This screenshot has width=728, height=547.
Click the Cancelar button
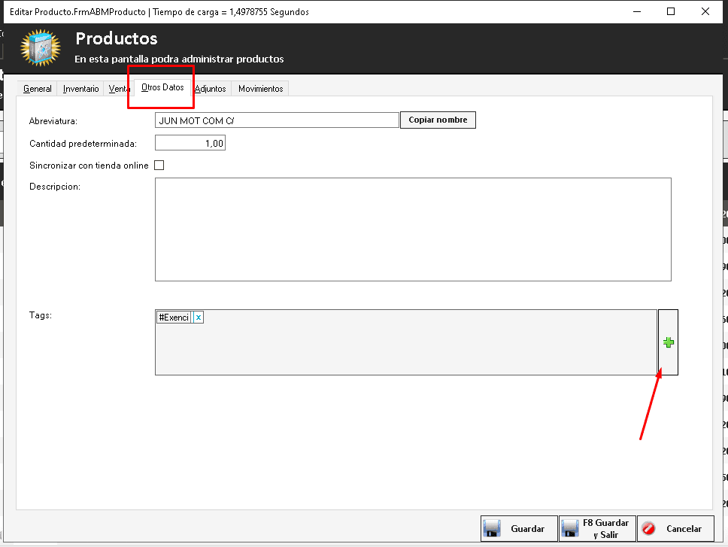pos(675,528)
